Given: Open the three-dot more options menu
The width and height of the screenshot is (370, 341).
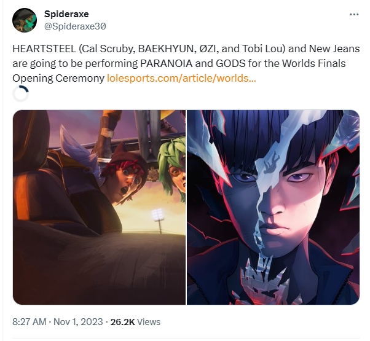Looking at the screenshot, I should [x=354, y=14].
